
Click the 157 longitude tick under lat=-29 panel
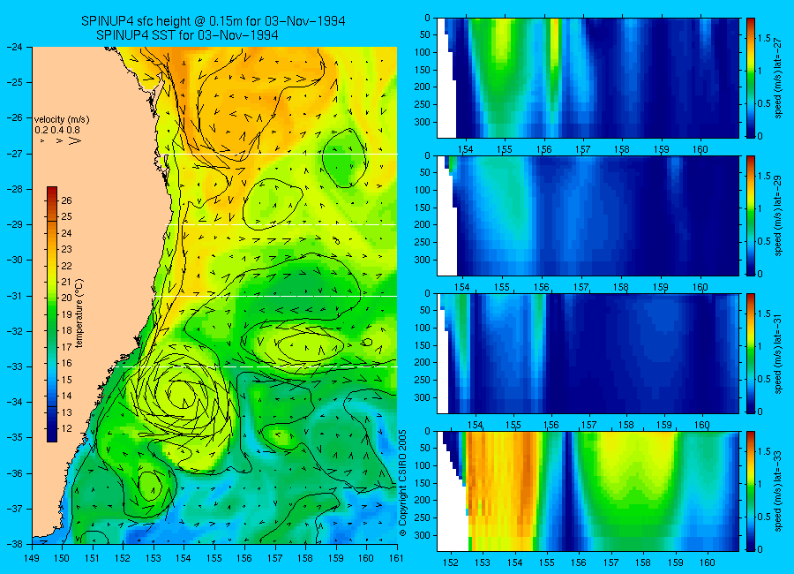pos(581,287)
